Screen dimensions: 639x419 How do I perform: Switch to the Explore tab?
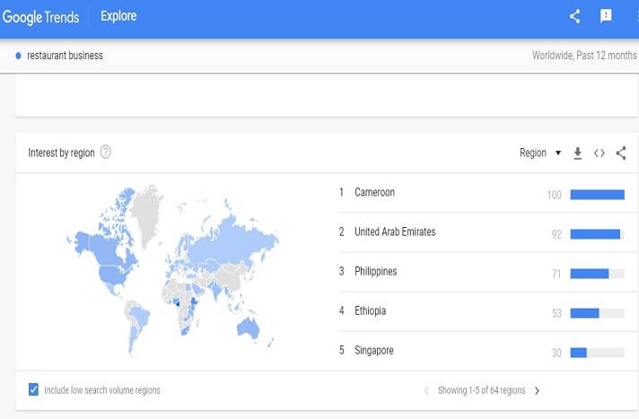click(118, 16)
